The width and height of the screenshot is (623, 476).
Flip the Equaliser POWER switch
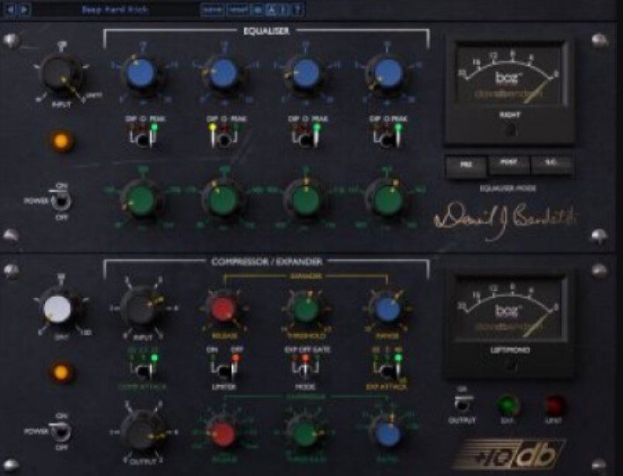click(61, 200)
